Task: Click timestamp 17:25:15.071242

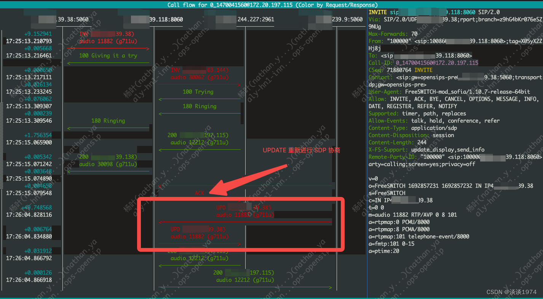Action: [x=29, y=164]
